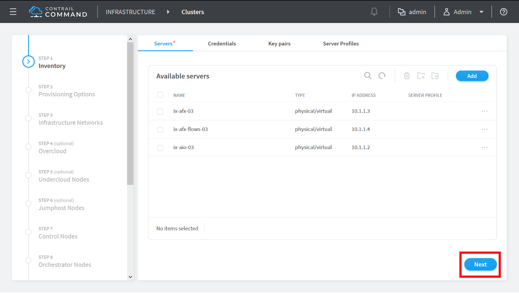The height and width of the screenshot is (293, 519).
Task: Click the delete trash icon
Action: tap(407, 76)
